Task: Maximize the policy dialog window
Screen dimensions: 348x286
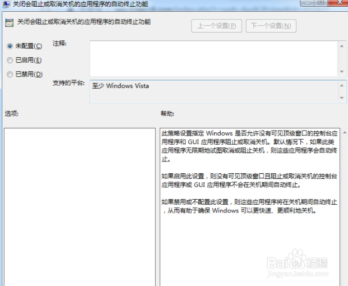Action: 321,2
